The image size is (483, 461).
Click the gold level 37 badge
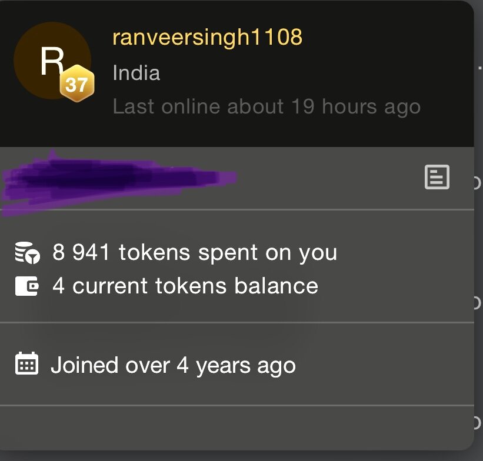77,83
